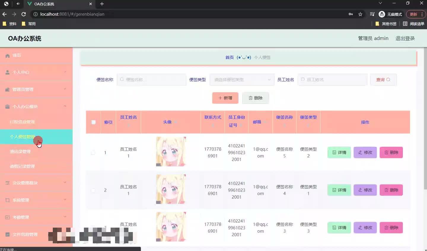Viewport: 427px width, 251px height.
Task: Click the 便签名称 search input field
Action: [x=152, y=79]
